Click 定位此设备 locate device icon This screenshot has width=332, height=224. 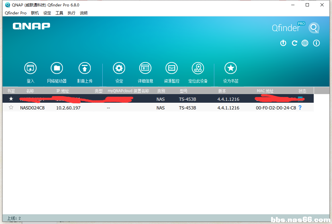pyautogui.click(x=198, y=68)
